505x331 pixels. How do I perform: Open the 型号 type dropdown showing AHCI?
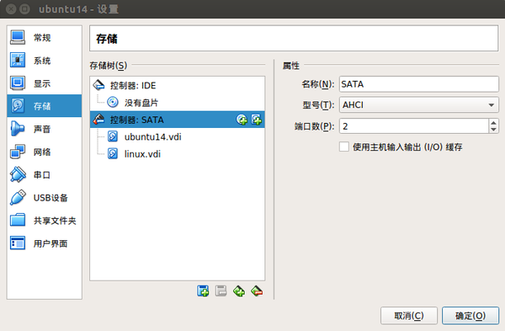[x=418, y=104]
